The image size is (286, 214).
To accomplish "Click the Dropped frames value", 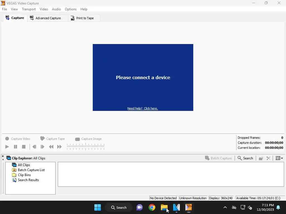I will (282, 138).
